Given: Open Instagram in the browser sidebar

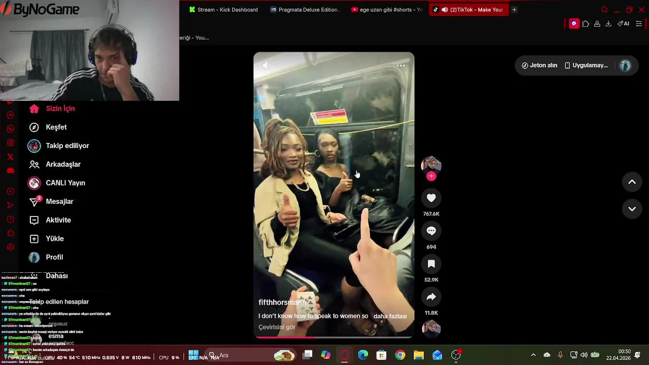Looking at the screenshot, I should (10, 143).
